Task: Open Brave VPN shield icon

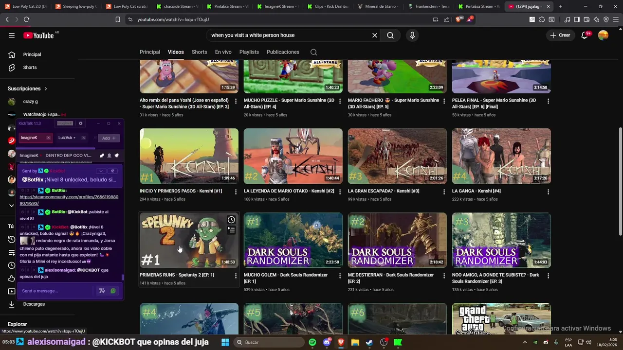Action: (606, 19)
